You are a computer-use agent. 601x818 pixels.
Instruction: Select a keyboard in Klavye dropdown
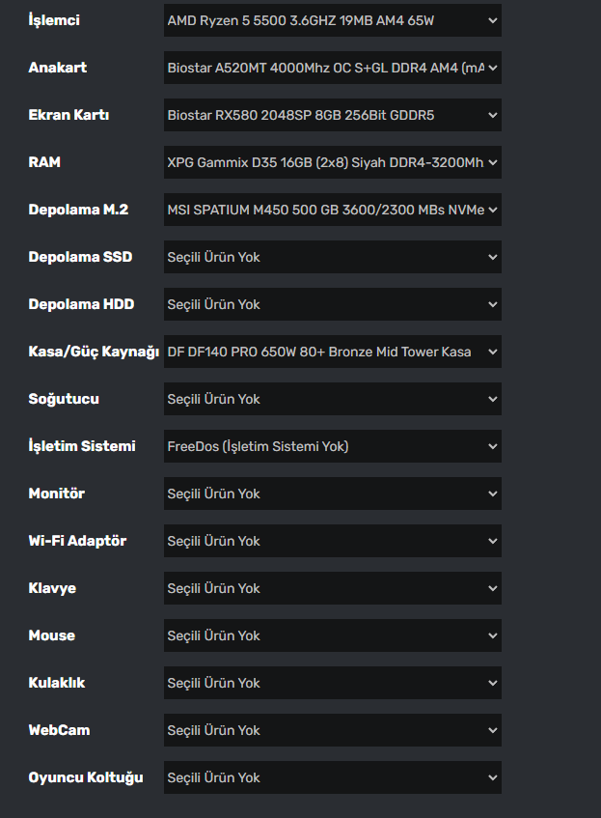click(x=332, y=588)
